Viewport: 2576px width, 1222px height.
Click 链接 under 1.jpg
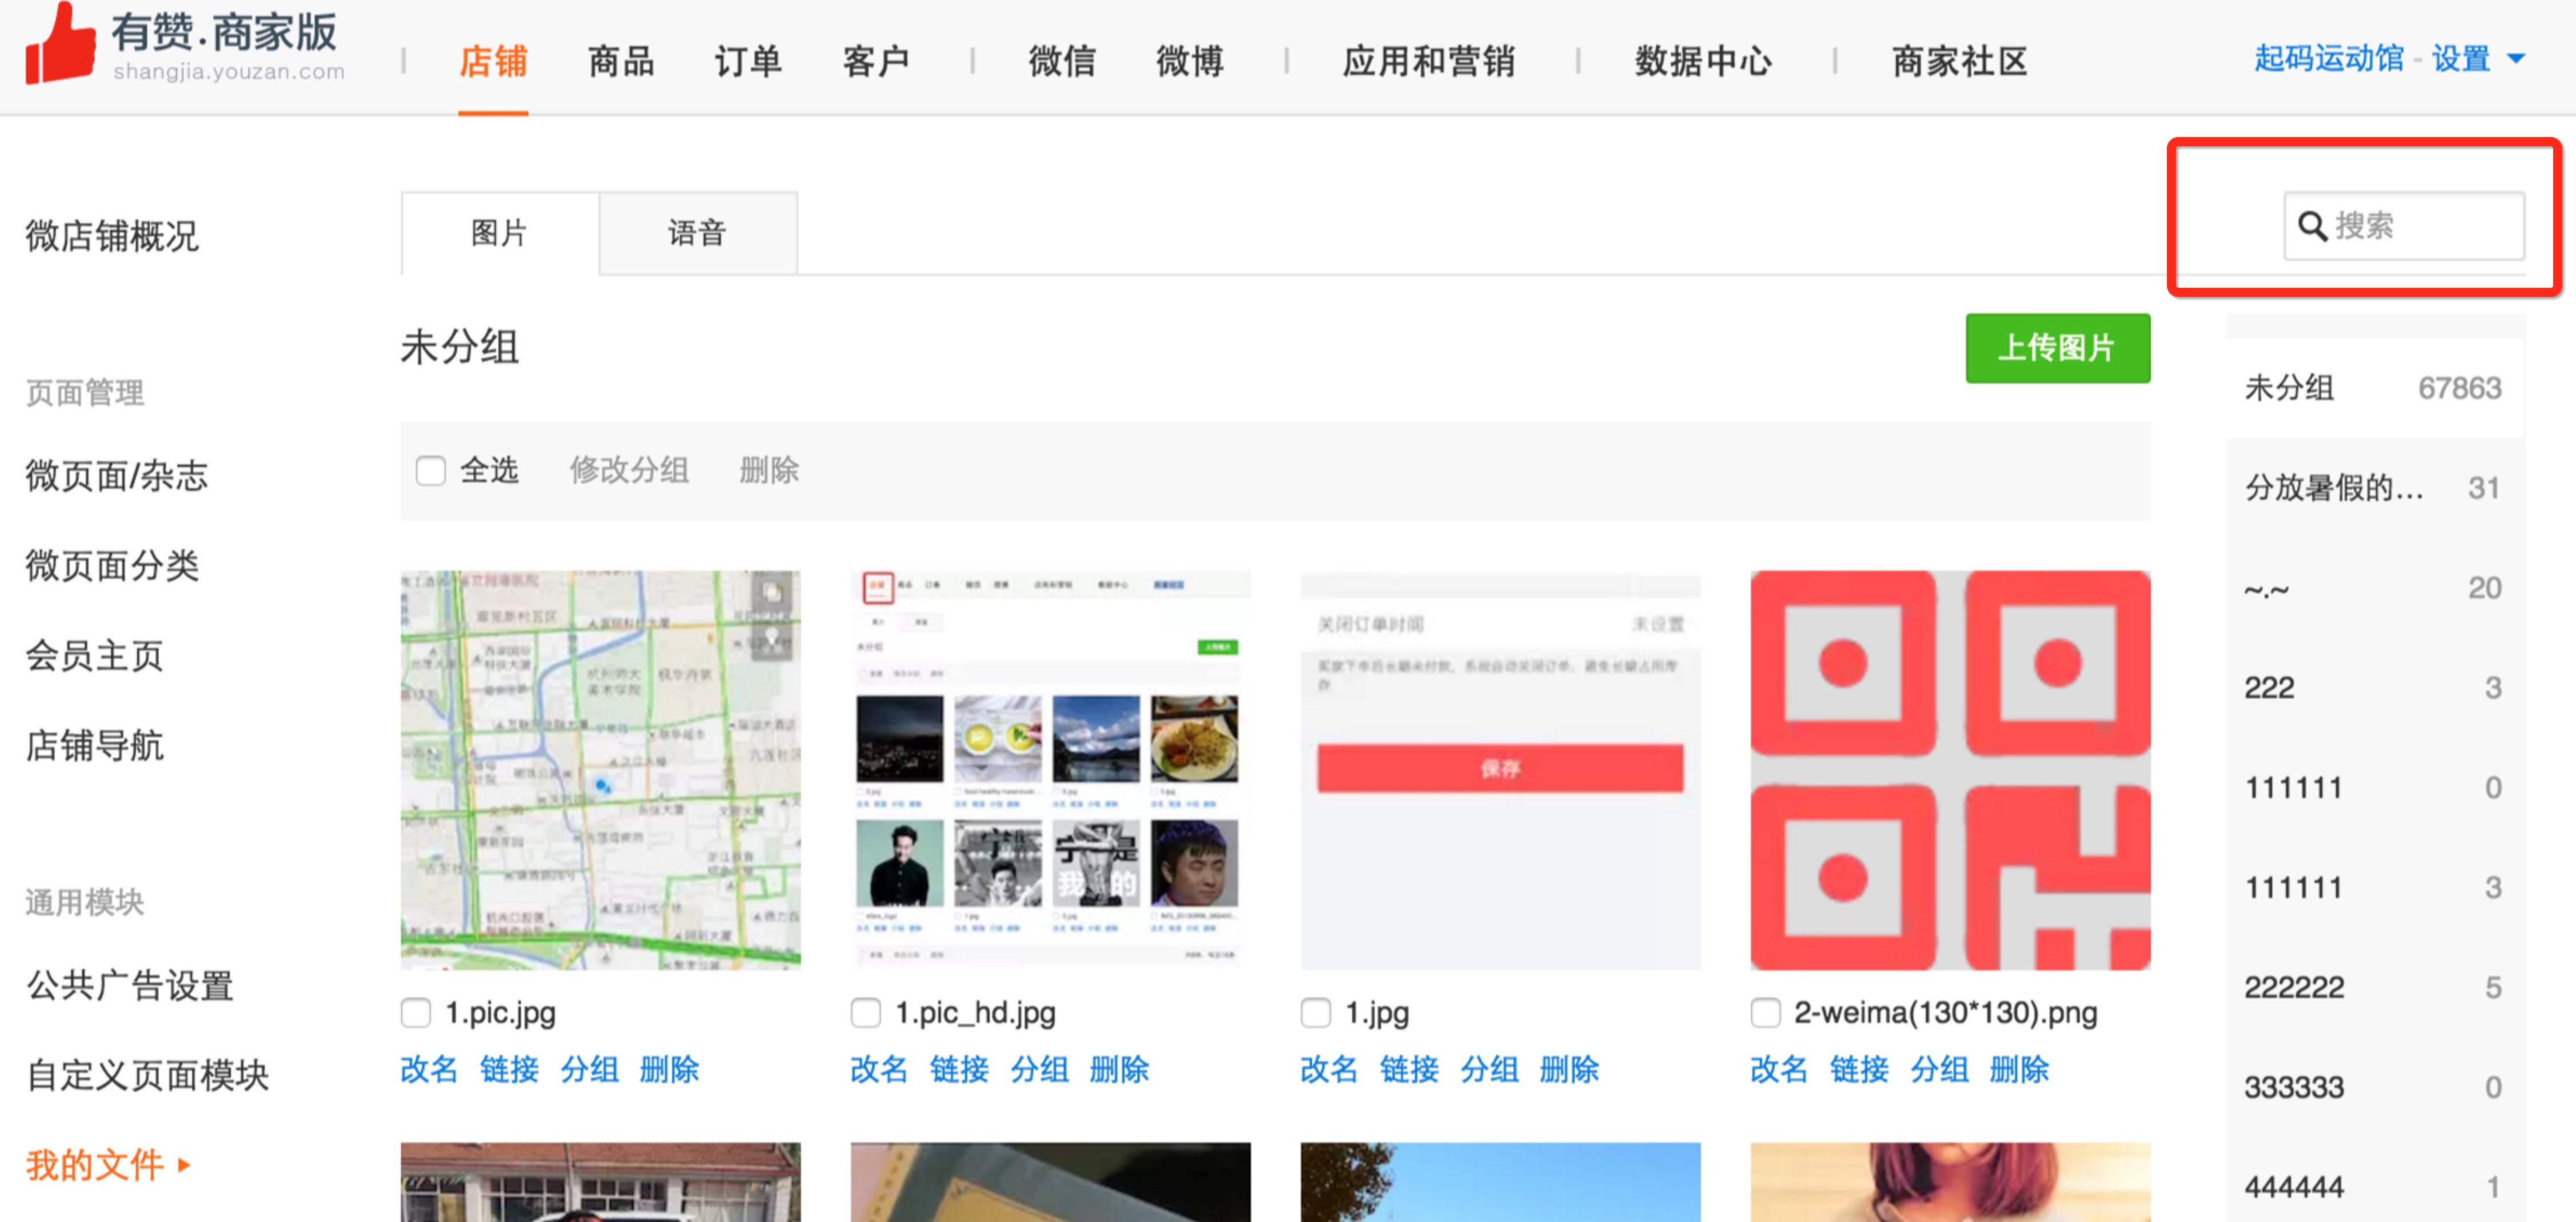click(x=1410, y=1070)
